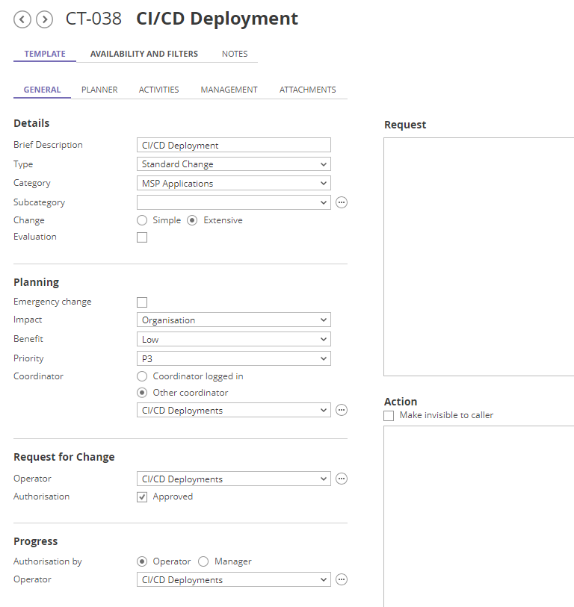Tick the Evaluation checkbox
The image size is (574, 607).
pyautogui.click(x=142, y=237)
